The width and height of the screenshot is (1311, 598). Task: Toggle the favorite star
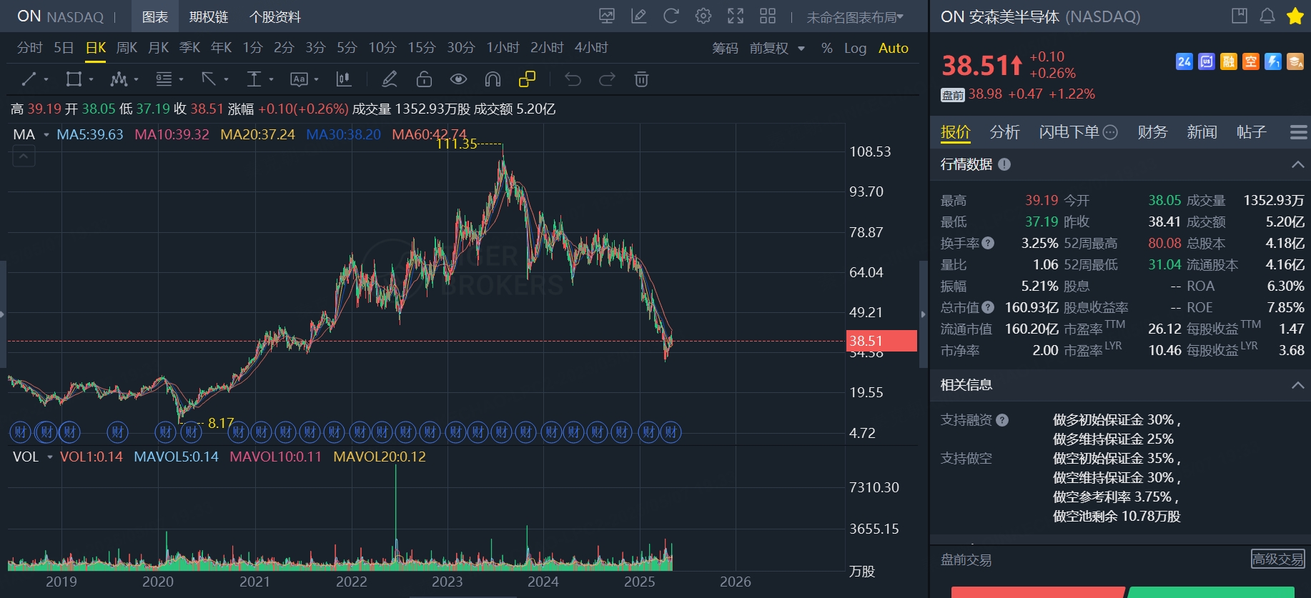(1295, 16)
